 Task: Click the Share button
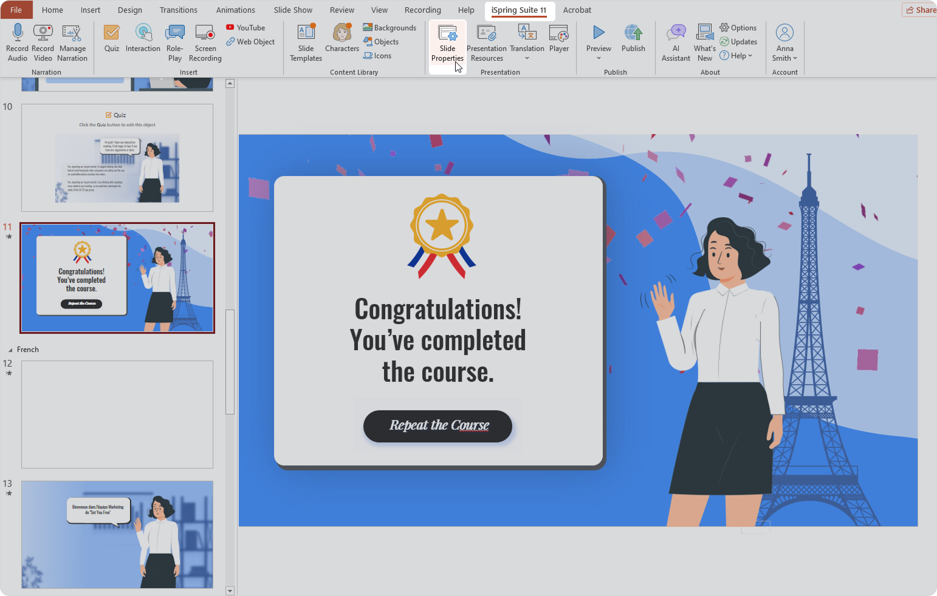pyautogui.click(x=921, y=10)
